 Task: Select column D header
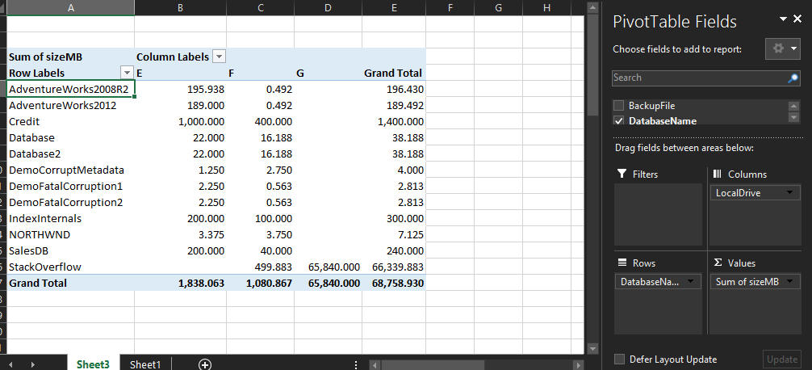point(328,7)
